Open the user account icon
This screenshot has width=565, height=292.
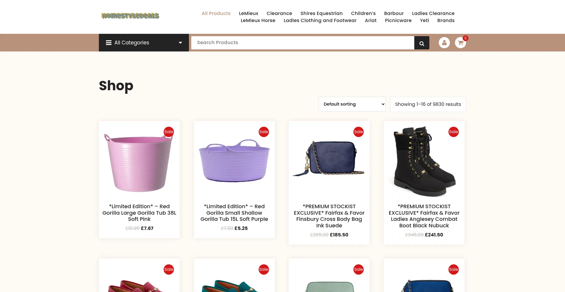(x=444, y=43)
